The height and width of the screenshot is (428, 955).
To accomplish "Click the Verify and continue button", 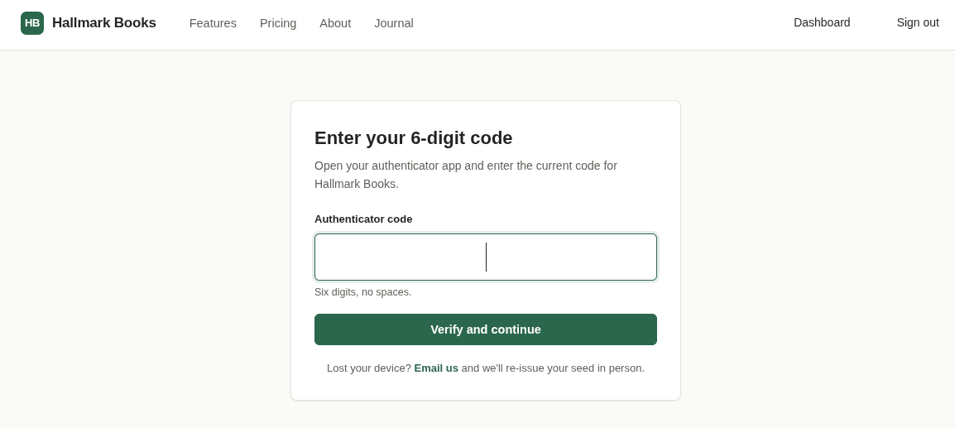I will [486, 329].
